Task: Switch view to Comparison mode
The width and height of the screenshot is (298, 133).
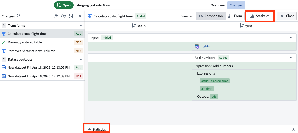Action: coord(211,16)
